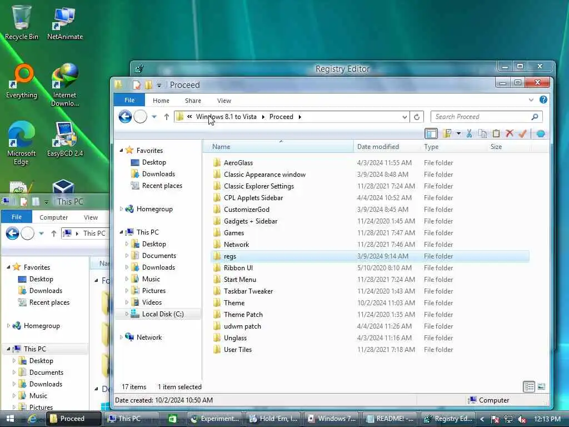Image resolution: width=569 pixels, height=427 pixels.
Task: Click the Search Proceed field
Action: tap(486, 117)
